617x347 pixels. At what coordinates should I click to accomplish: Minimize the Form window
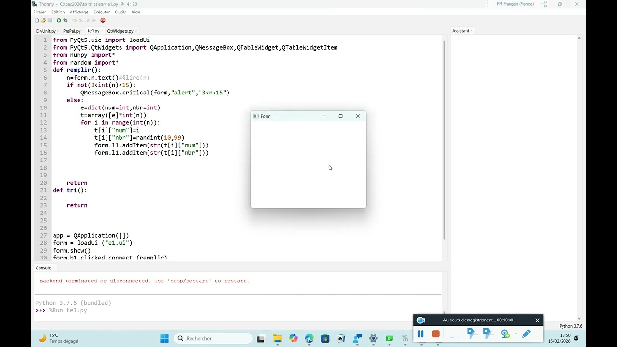coord(323,116)
